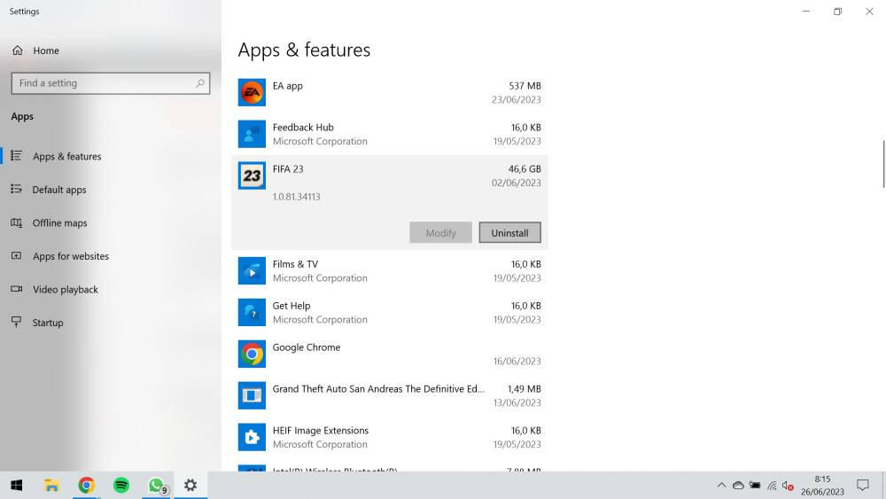The width and height of the screenshot is (886, 499).
Task: Click the Apps & features page heading
Action: coord(304,50)
